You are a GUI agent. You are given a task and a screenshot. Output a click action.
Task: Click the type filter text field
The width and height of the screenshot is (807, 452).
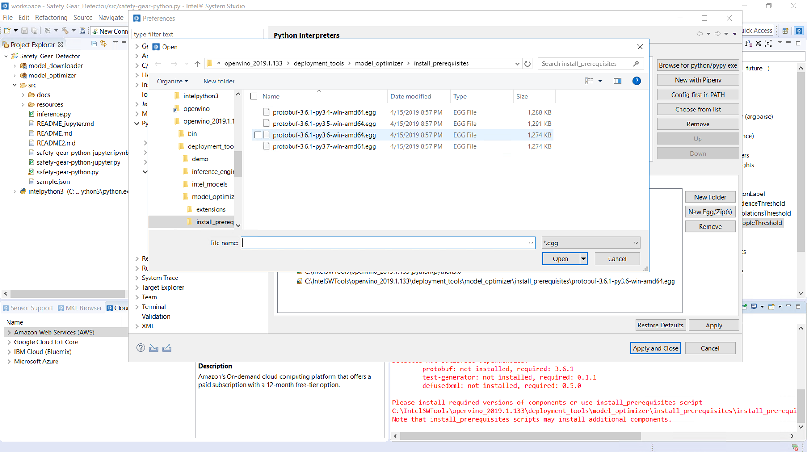(198, 34)
